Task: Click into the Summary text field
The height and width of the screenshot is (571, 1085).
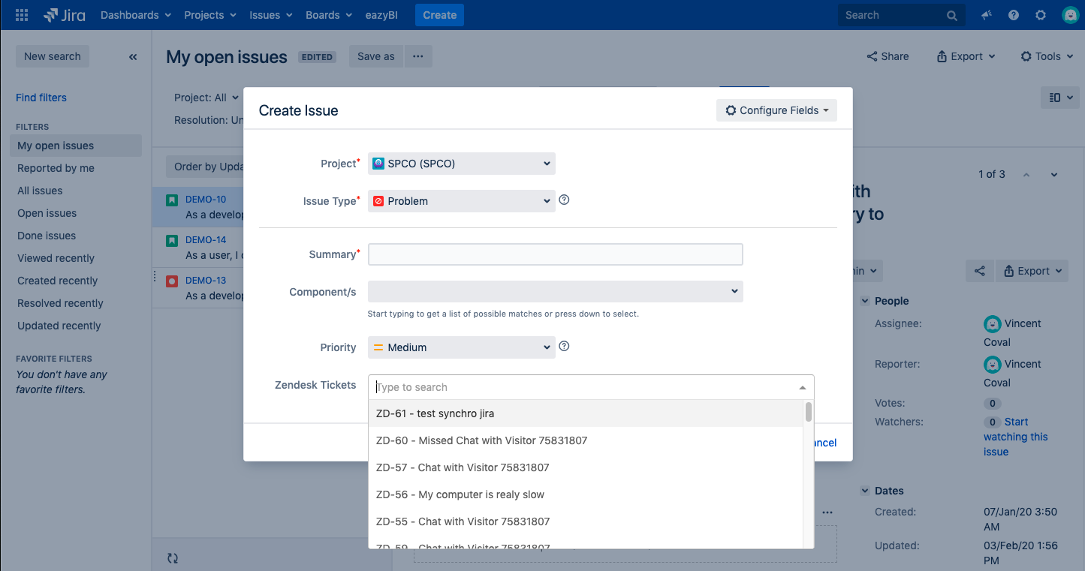Action: [x=555, y=254]
